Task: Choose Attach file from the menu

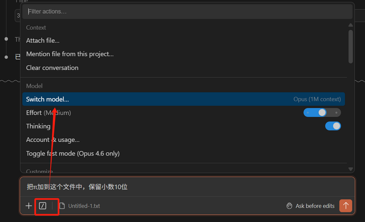Action: pos(43,41)
